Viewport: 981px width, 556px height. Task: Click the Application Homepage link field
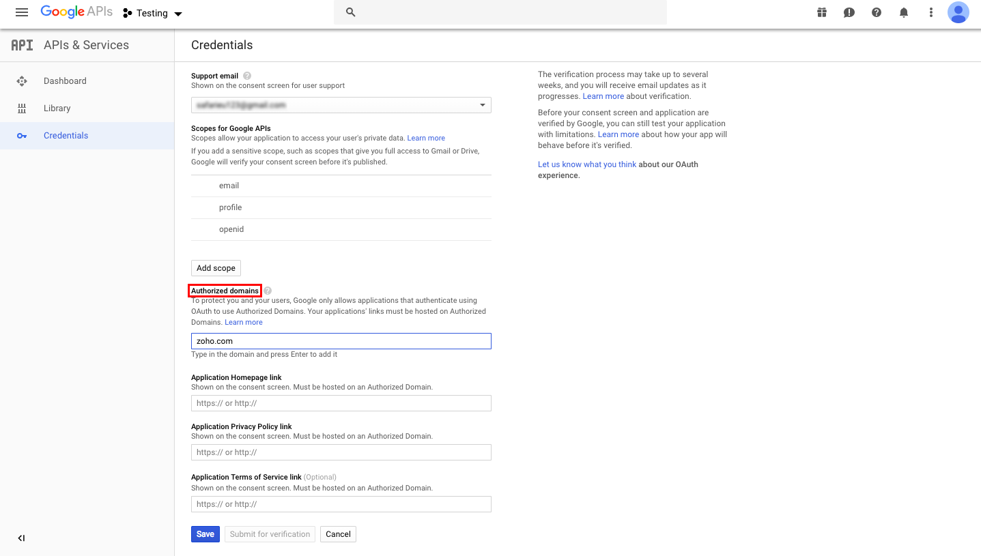[341, 403]
